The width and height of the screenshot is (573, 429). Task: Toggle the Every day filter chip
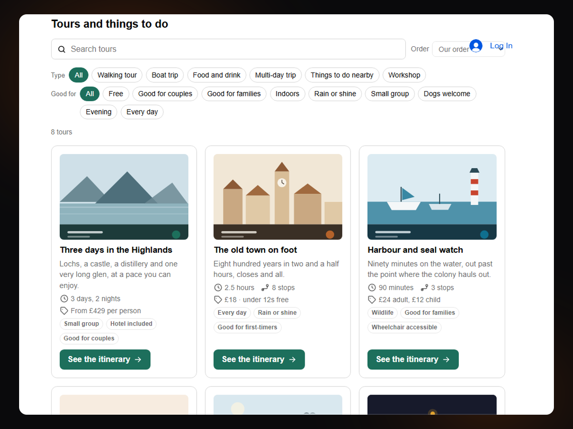coord(142,112)
